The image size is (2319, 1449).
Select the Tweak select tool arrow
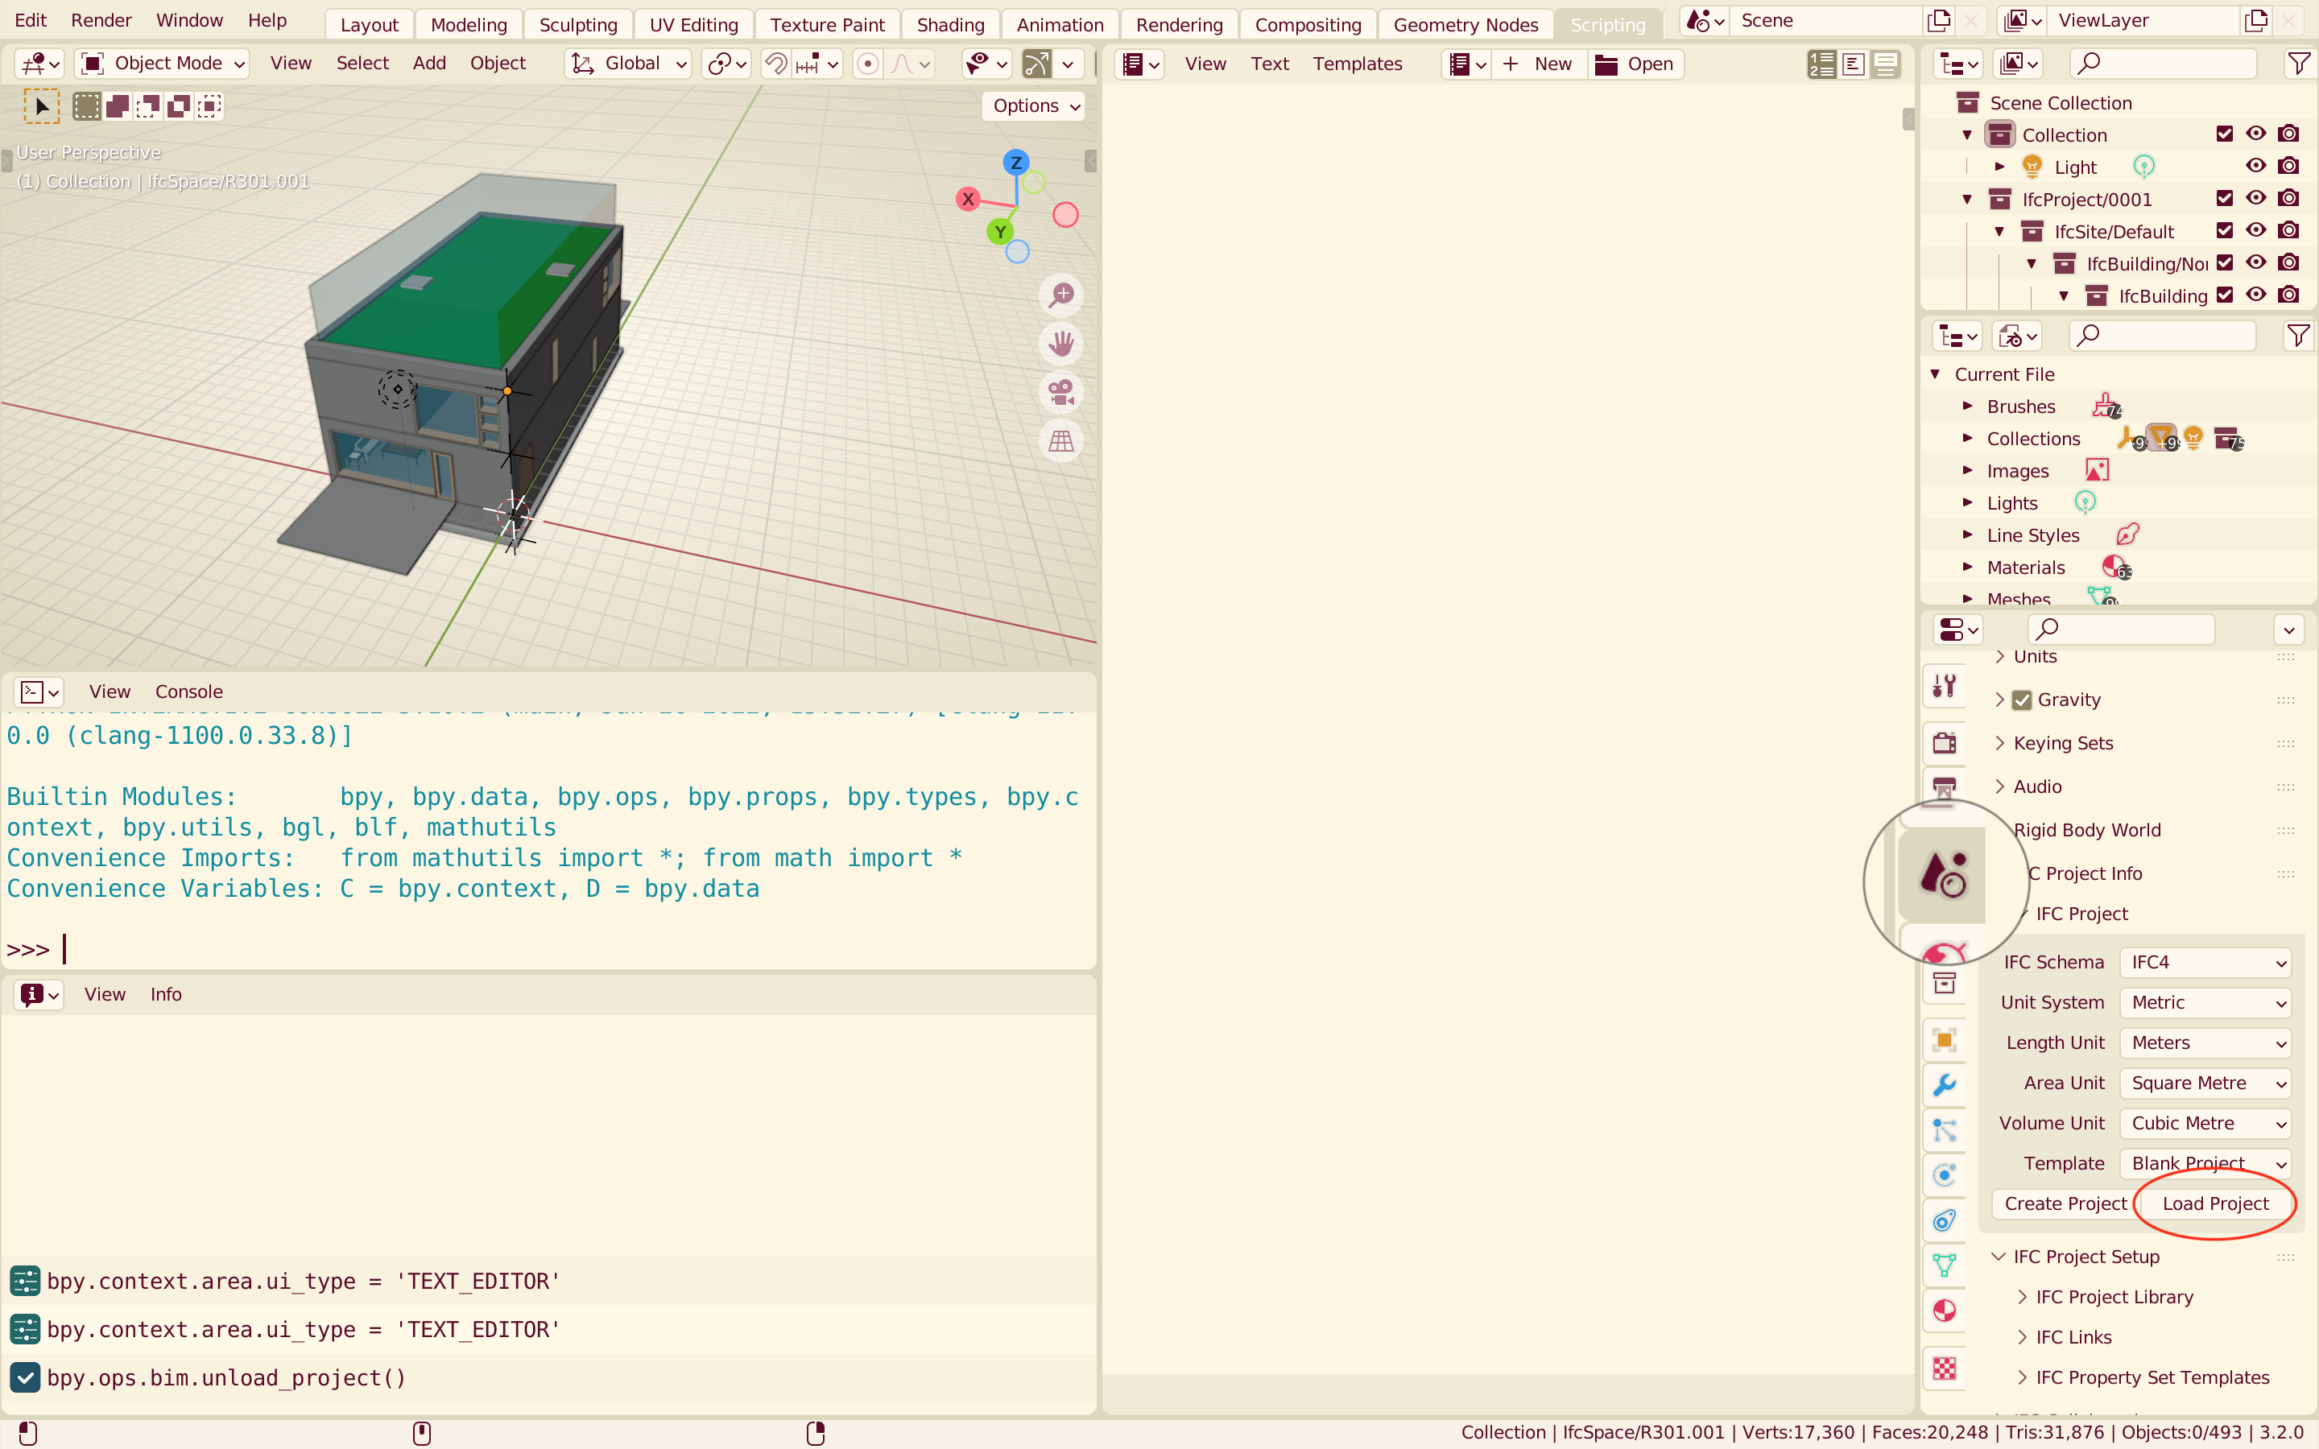[41, 106]
